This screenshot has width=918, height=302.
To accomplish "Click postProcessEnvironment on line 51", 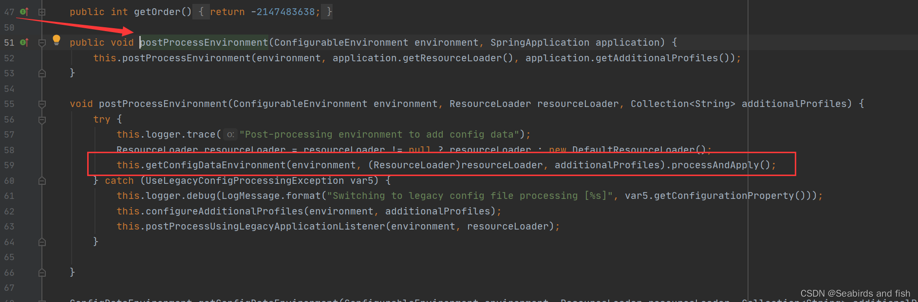I will tap(204, 42).
